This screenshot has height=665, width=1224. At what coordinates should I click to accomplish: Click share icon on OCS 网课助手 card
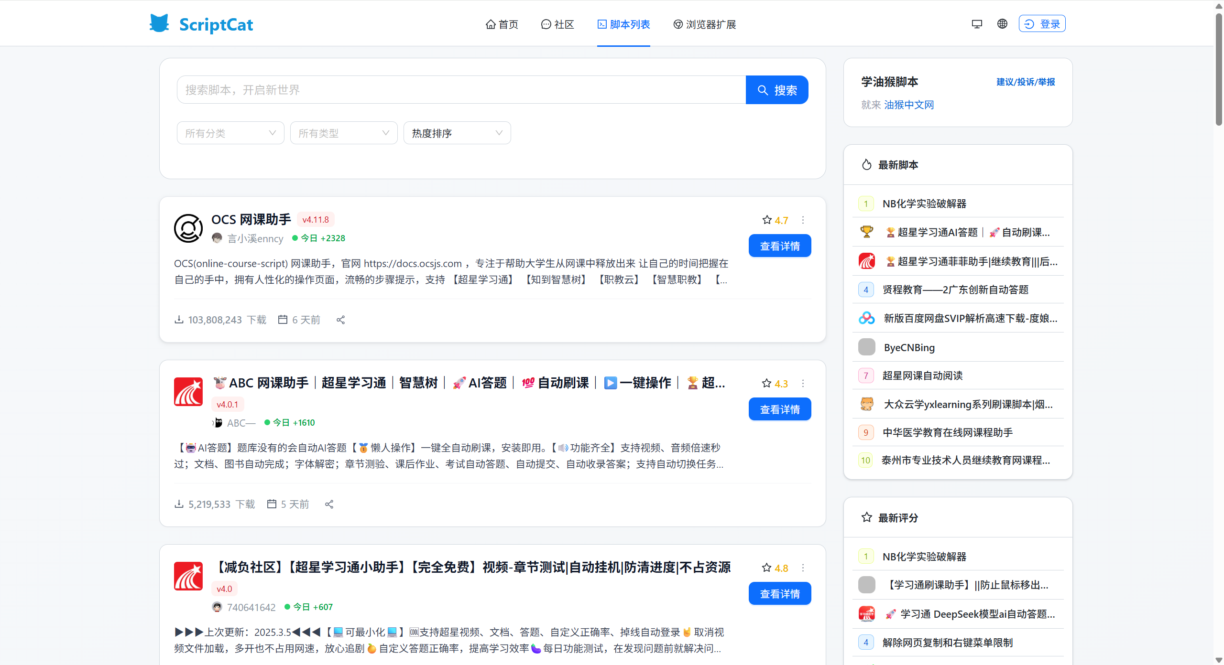point(340,320)
